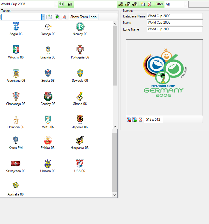Image resolution: width=209 pixels, height=224 pixels.
Task: Select the Korea Płd team logo
Action: point(16,140)
